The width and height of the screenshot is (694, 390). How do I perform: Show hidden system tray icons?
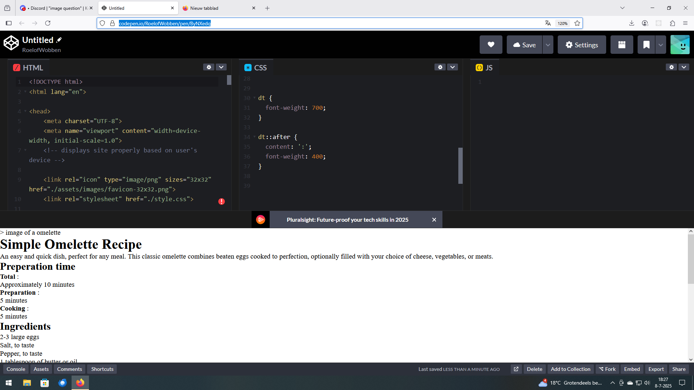pyautogui.click(x=613, y=383)
